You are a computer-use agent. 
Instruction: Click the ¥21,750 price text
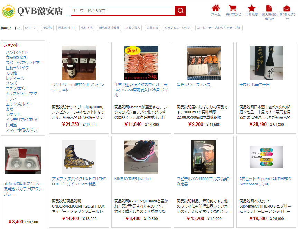tap(70, 125)
